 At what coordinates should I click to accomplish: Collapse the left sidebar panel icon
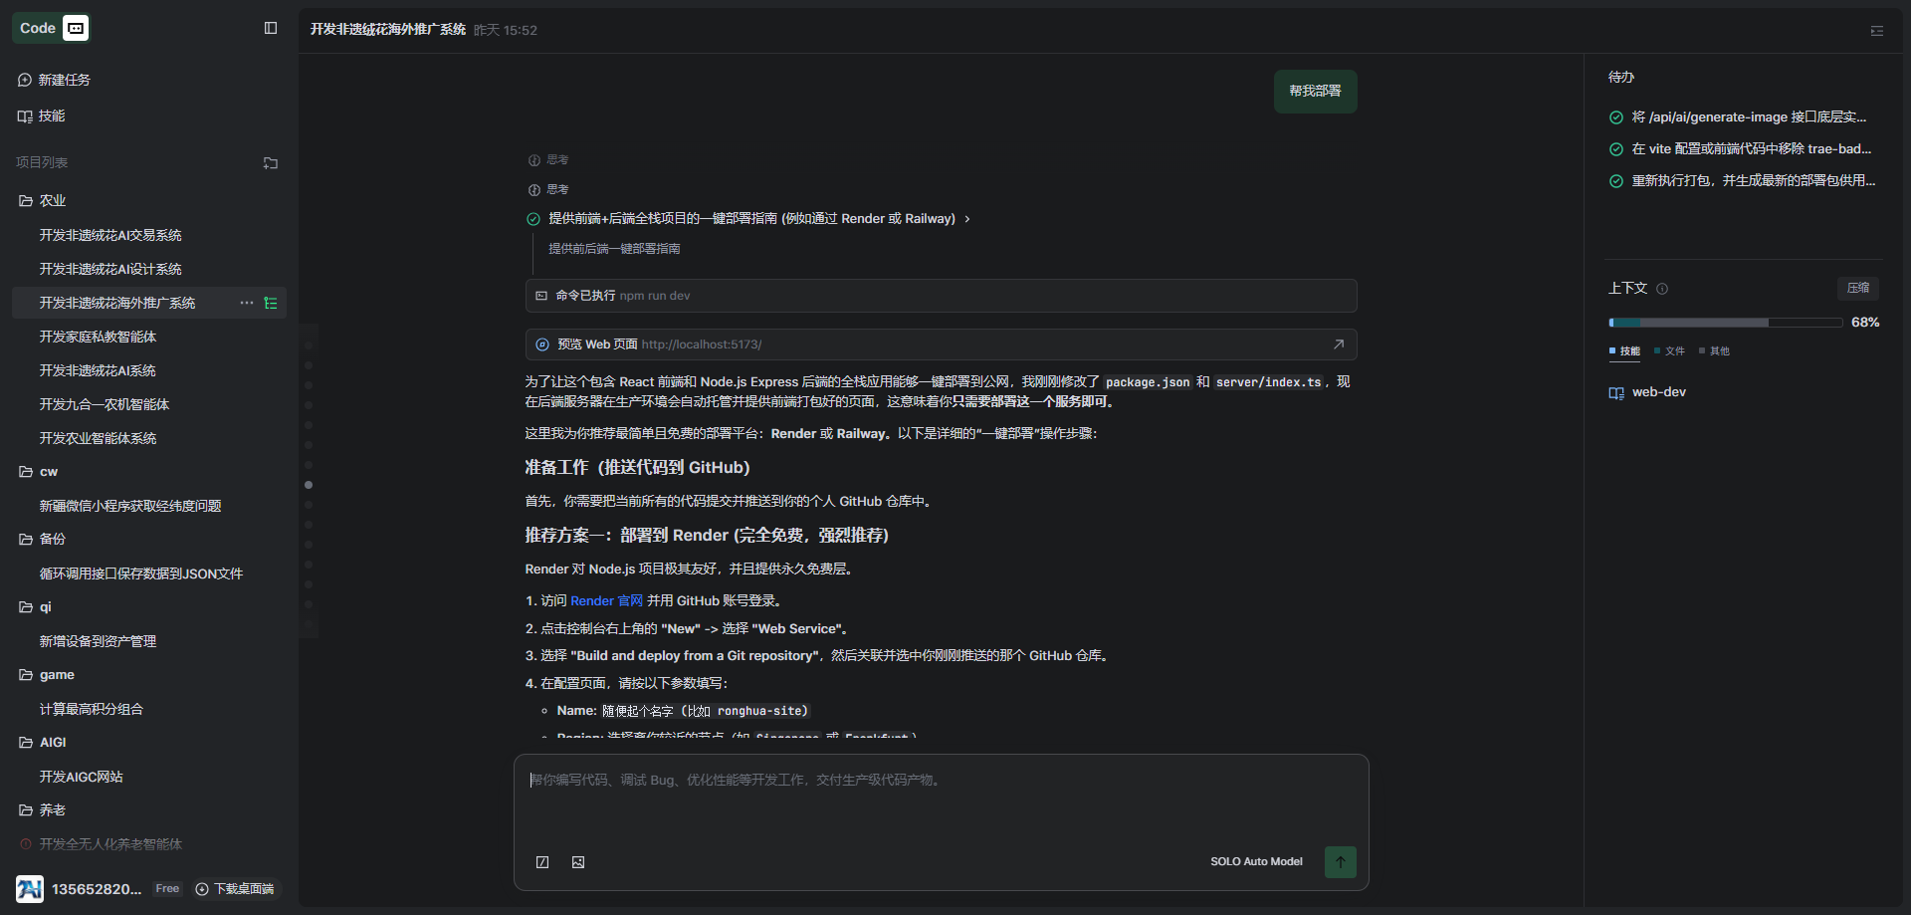(271, 28)
